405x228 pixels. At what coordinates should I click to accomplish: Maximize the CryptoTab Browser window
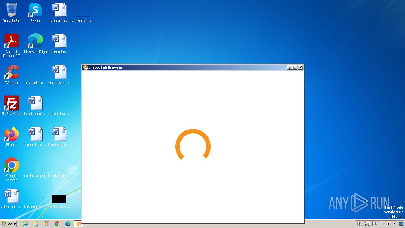pos(295,67)
